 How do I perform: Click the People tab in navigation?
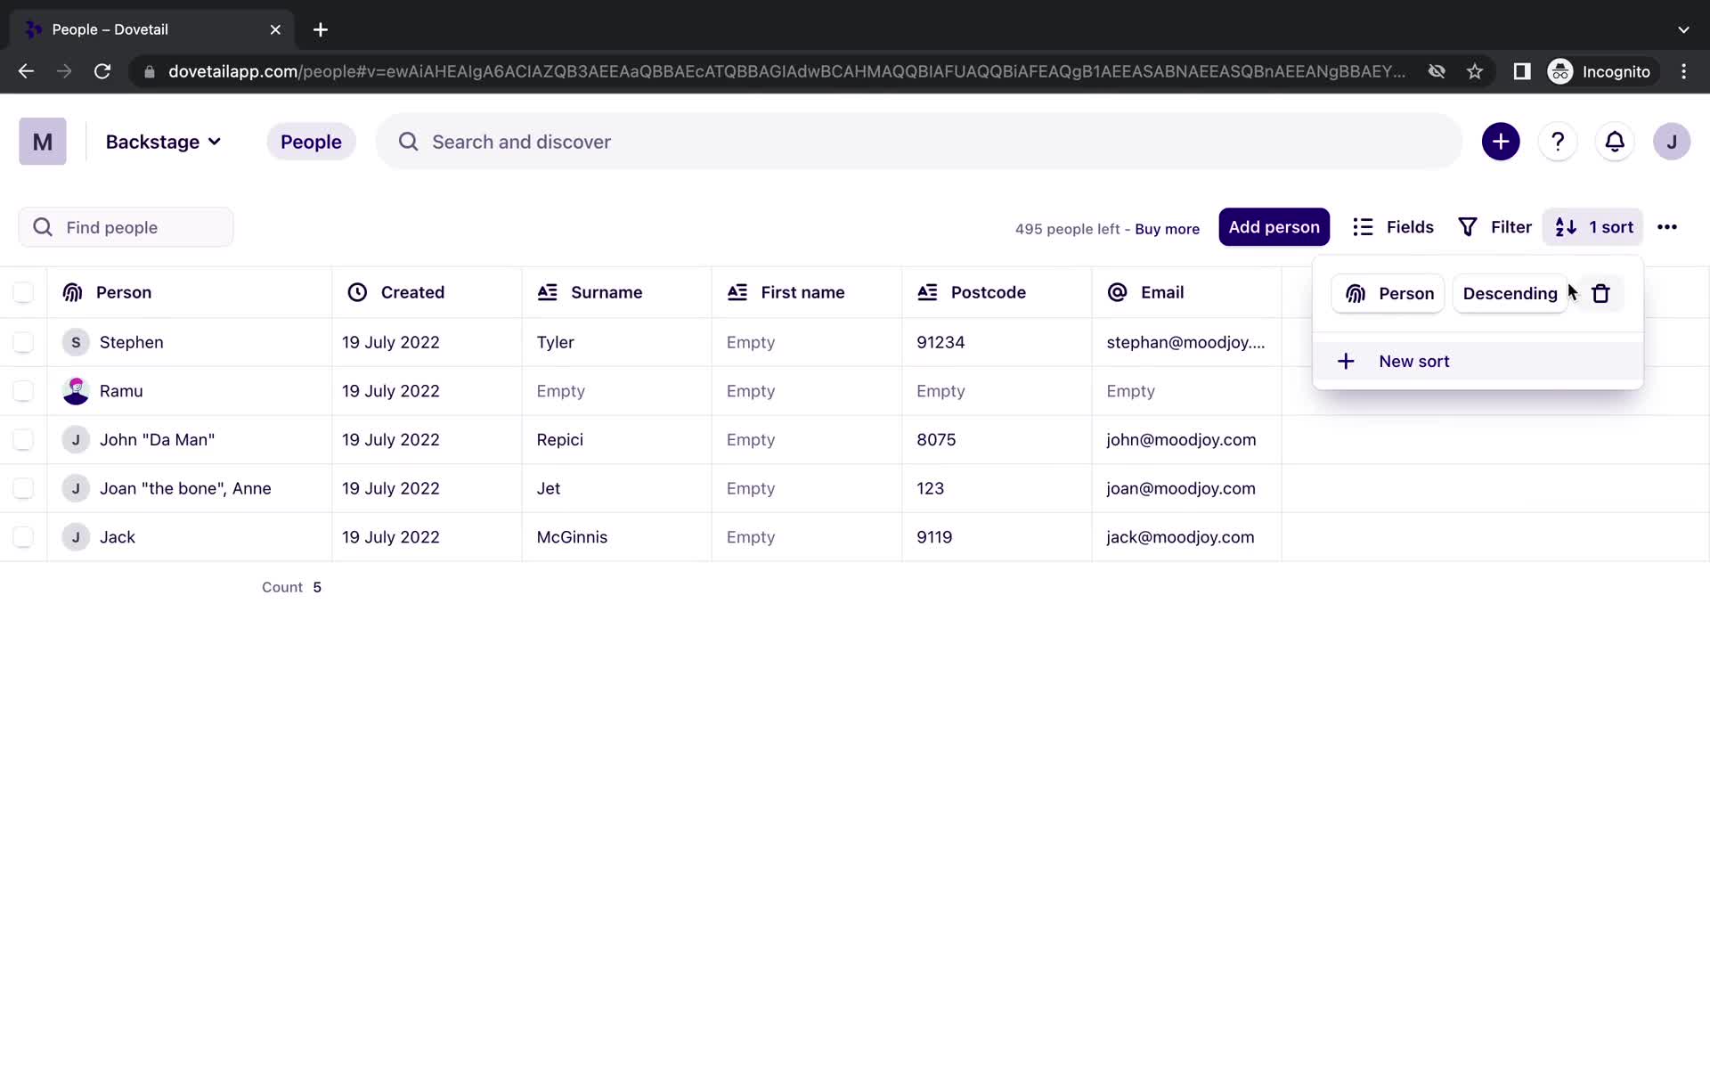[x=310, y=142]
